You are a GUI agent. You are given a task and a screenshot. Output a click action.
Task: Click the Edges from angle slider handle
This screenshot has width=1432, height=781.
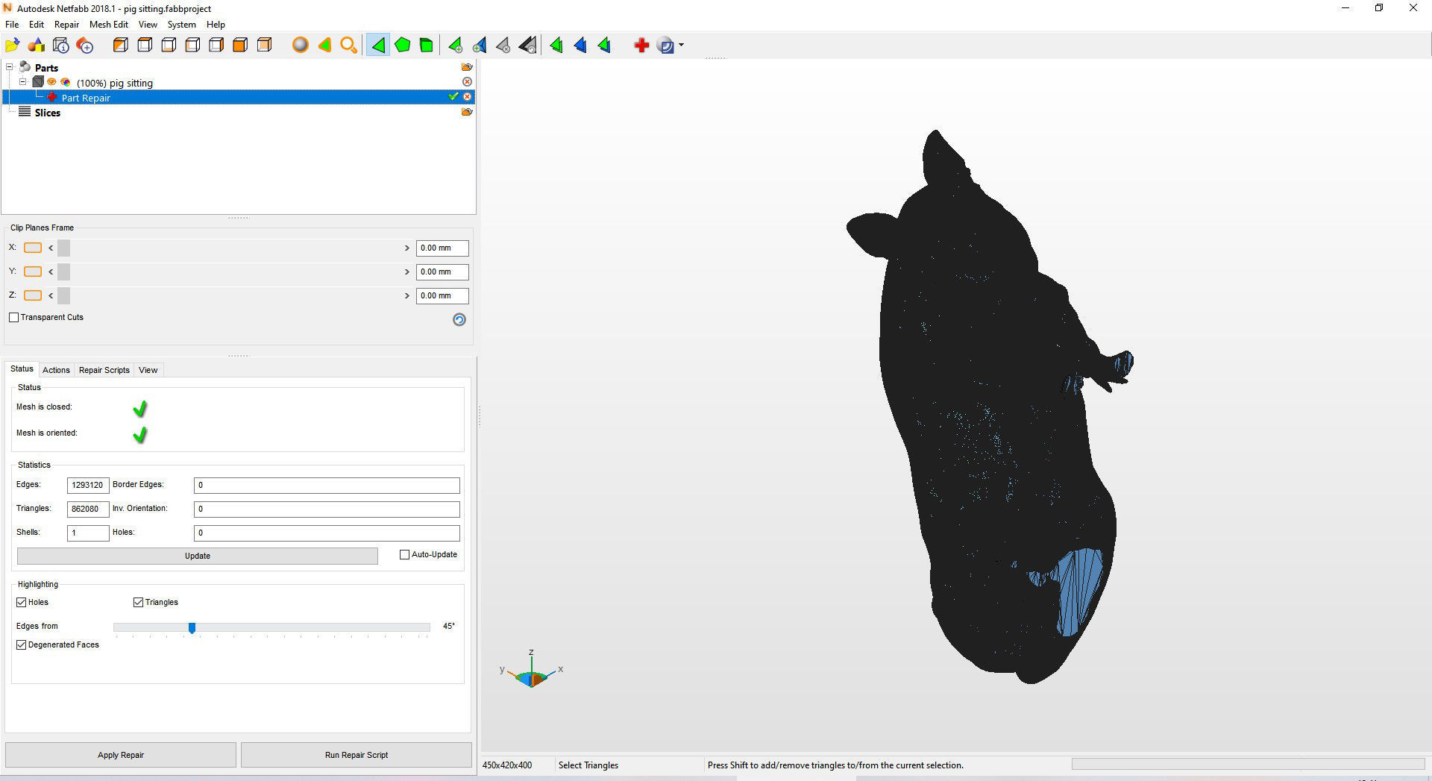(192, 628)
